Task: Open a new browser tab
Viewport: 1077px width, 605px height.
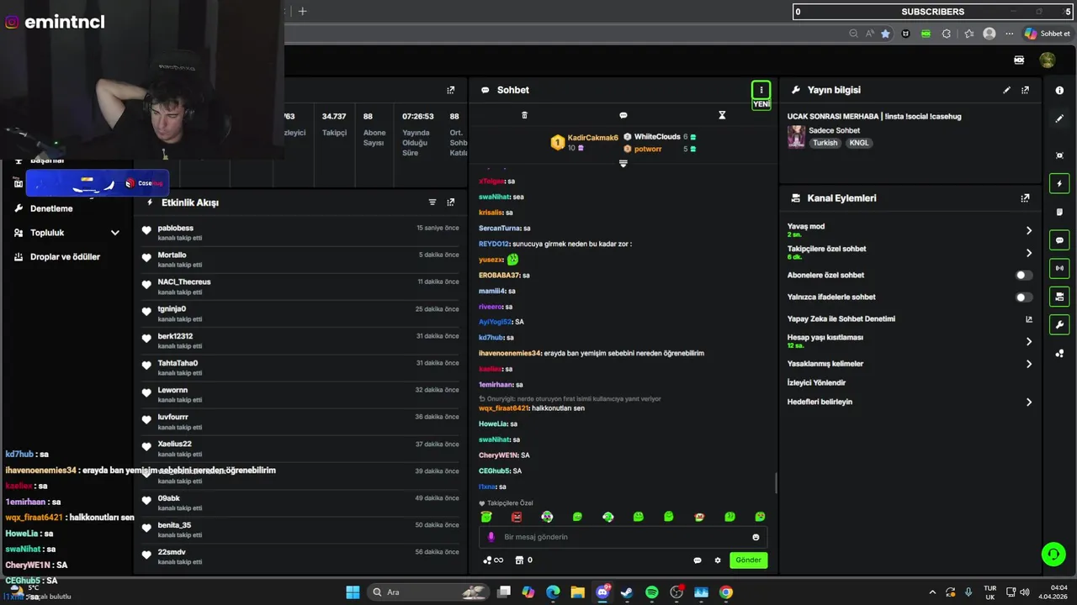Action: click(303, 11)
